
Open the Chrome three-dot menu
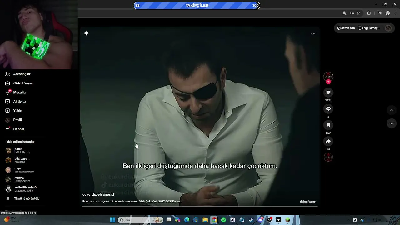[x=395, y=13]
